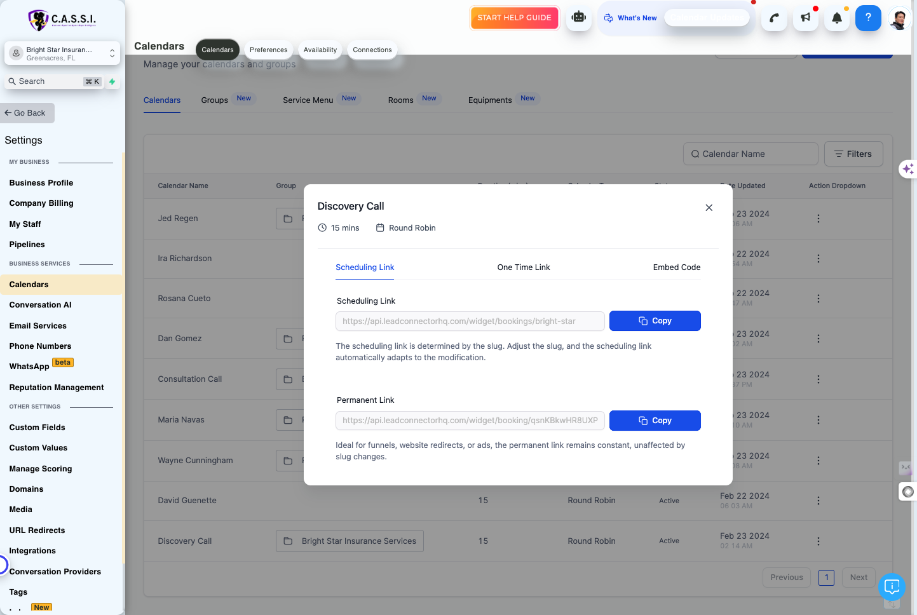Close the Discovery Call dialog
Image resolution: width=917 pixels, height=615 pixels.
(709, 208)
